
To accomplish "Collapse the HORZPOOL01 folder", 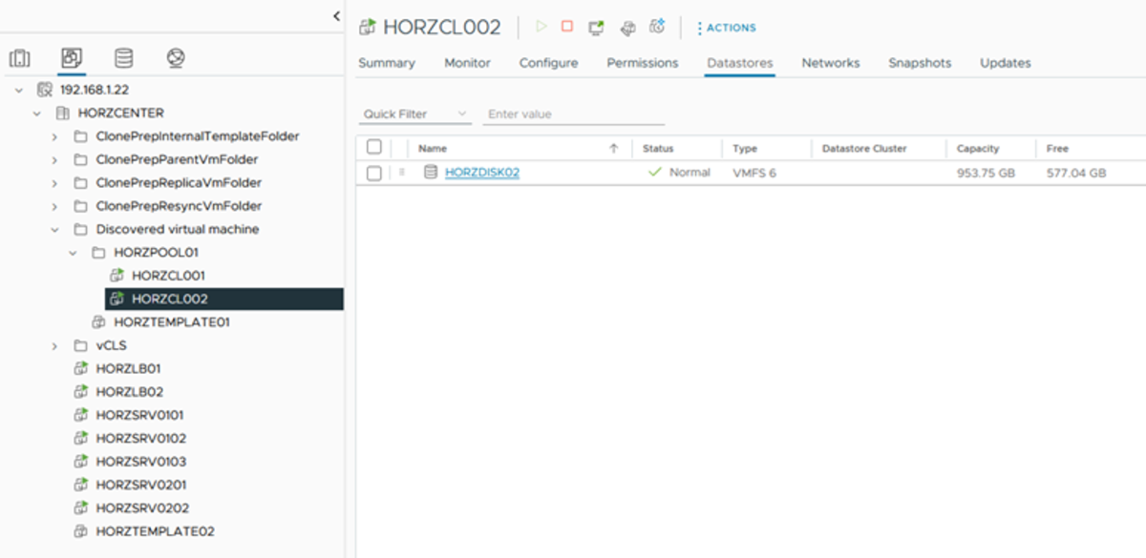I will 73,253.
